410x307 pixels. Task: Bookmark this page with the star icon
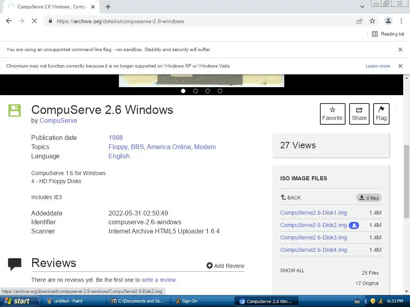point(372,21)
